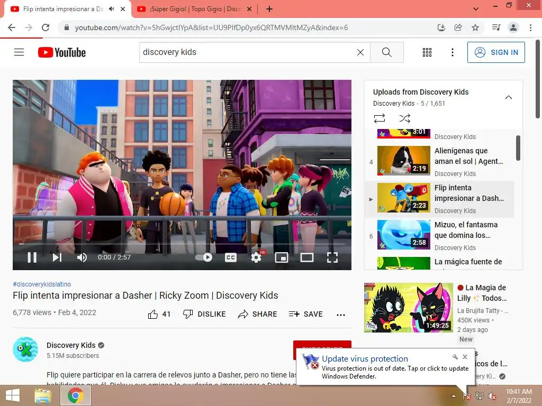Click the Chrome address bar URL
Viewport: 542px width, 406px height.
(x=211, y=27)
